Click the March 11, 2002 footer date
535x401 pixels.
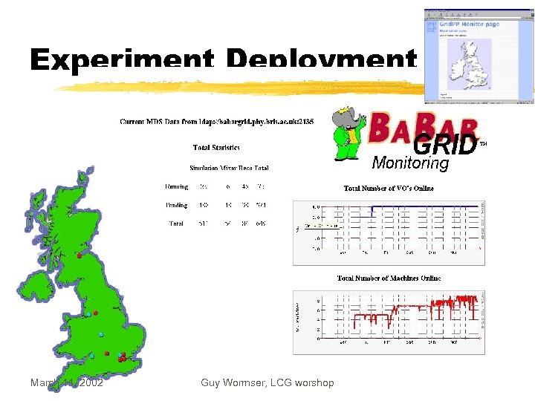coord(67,382)
